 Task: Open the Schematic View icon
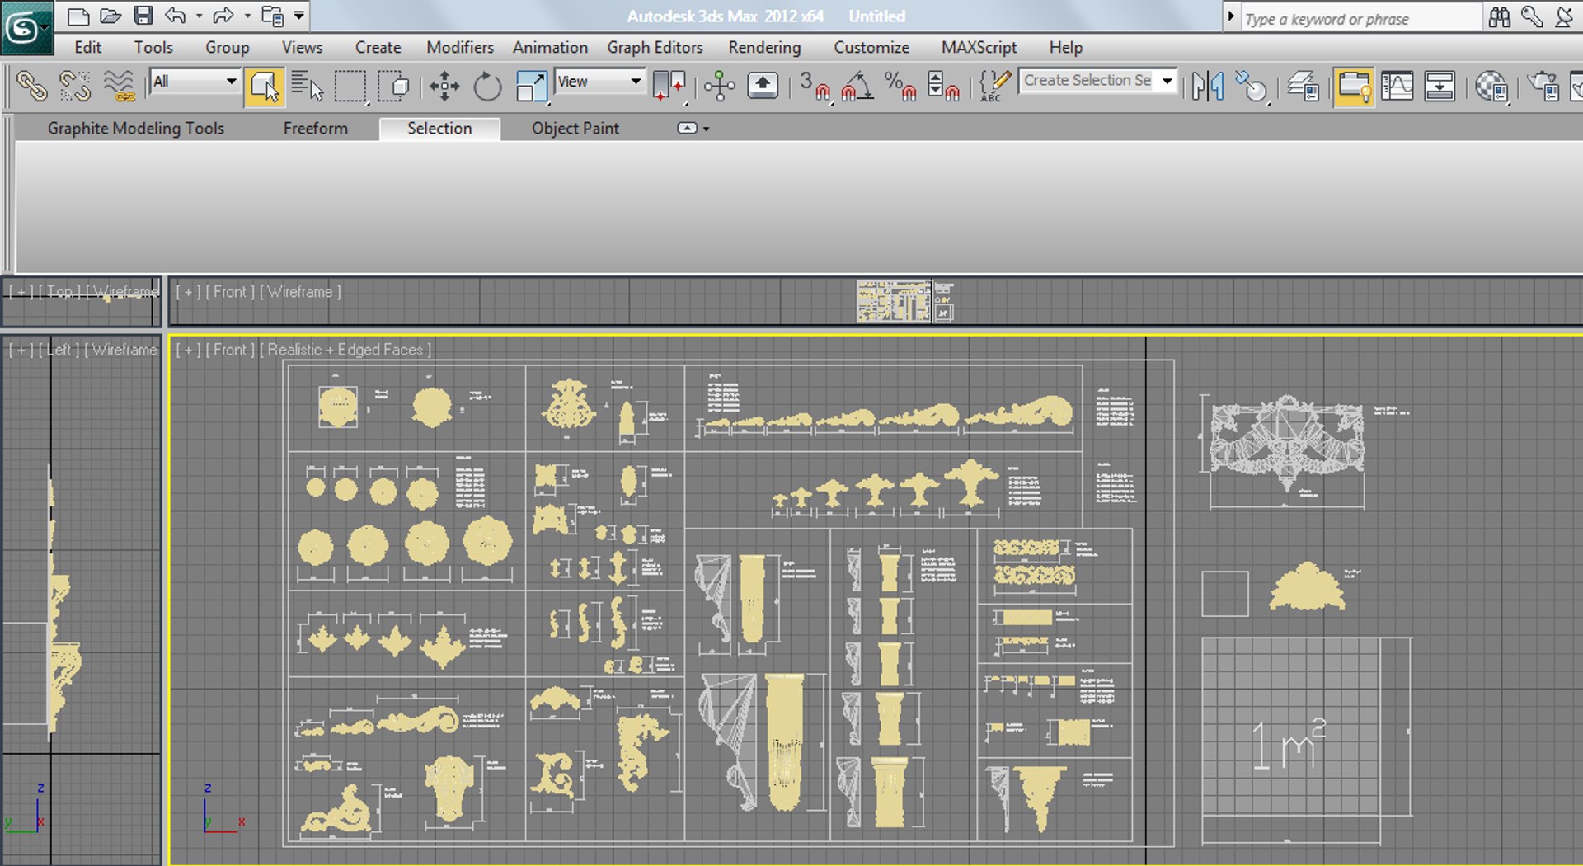pos(1440,86)
